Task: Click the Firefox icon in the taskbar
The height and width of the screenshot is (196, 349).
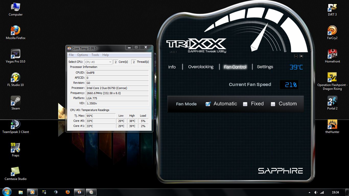Action: [67, 192]
